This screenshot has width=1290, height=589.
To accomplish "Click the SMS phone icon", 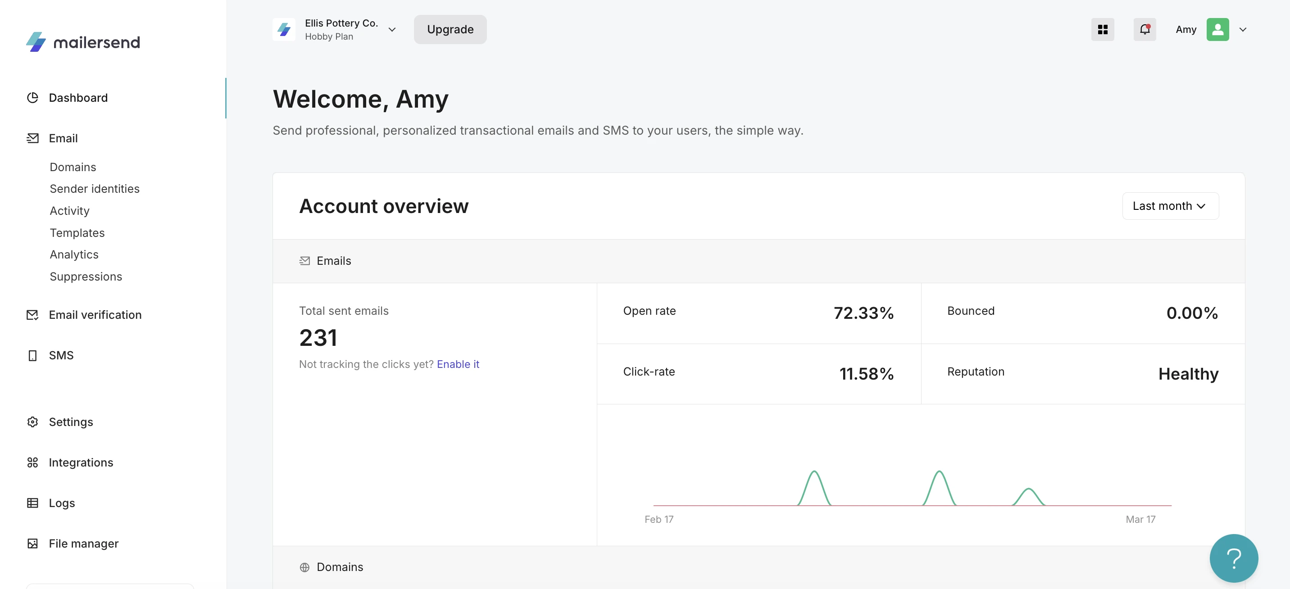I will pos(32,356).
